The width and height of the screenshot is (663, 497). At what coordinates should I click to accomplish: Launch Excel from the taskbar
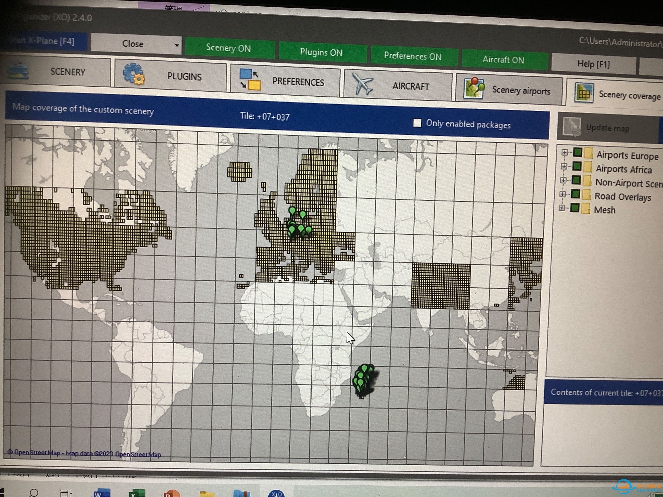[x=137, y=493]
